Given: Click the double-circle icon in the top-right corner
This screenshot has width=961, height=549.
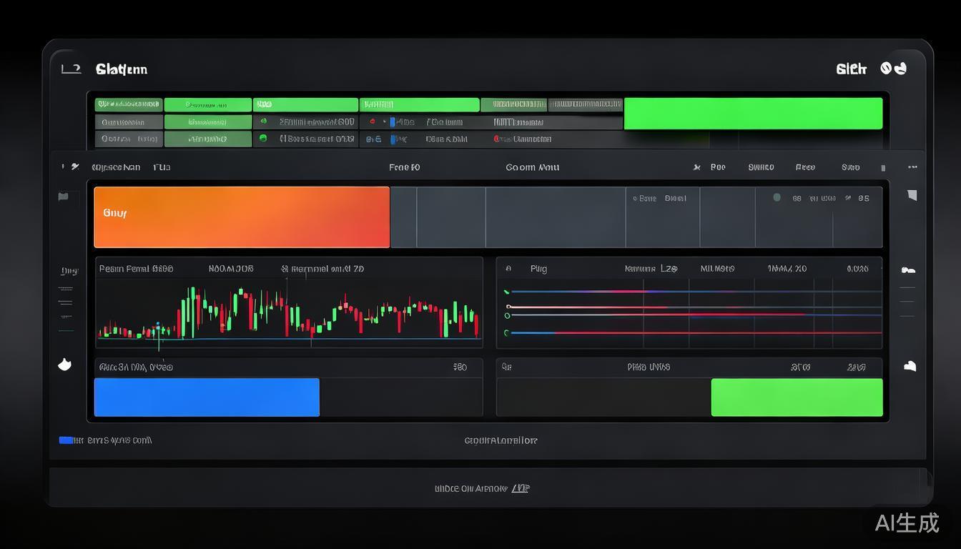Looking at the screenshot, I should coord(893,69).
